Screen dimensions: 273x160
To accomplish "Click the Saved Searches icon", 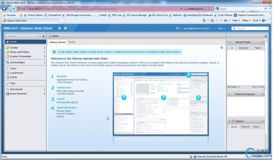I will point(8,93).
